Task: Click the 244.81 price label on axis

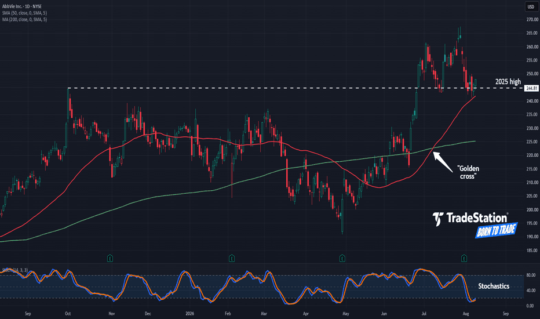Action: (531, 88)
